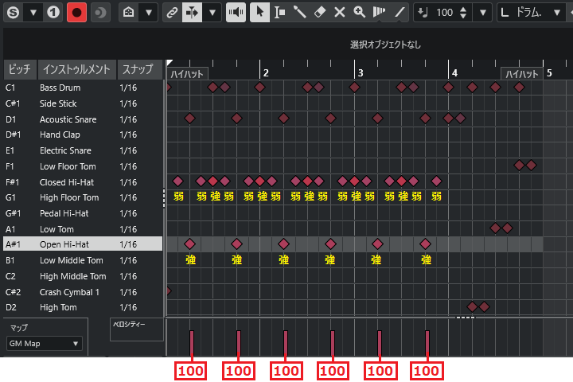Click the greyed retrospective record button
Viewport: 573px width, 382px height.
pyautogui.click(x=99, y=13)
